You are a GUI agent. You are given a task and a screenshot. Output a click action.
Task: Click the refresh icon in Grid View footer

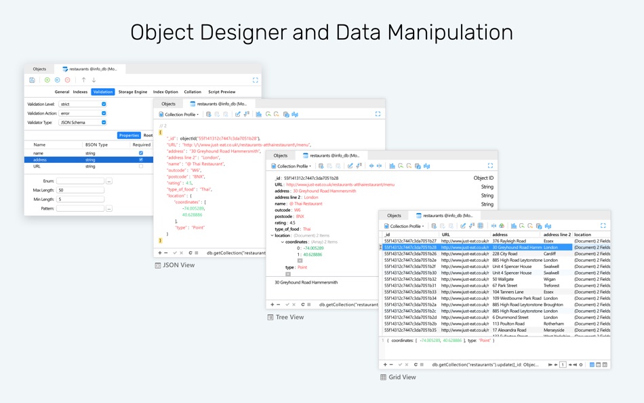[416, 365]
